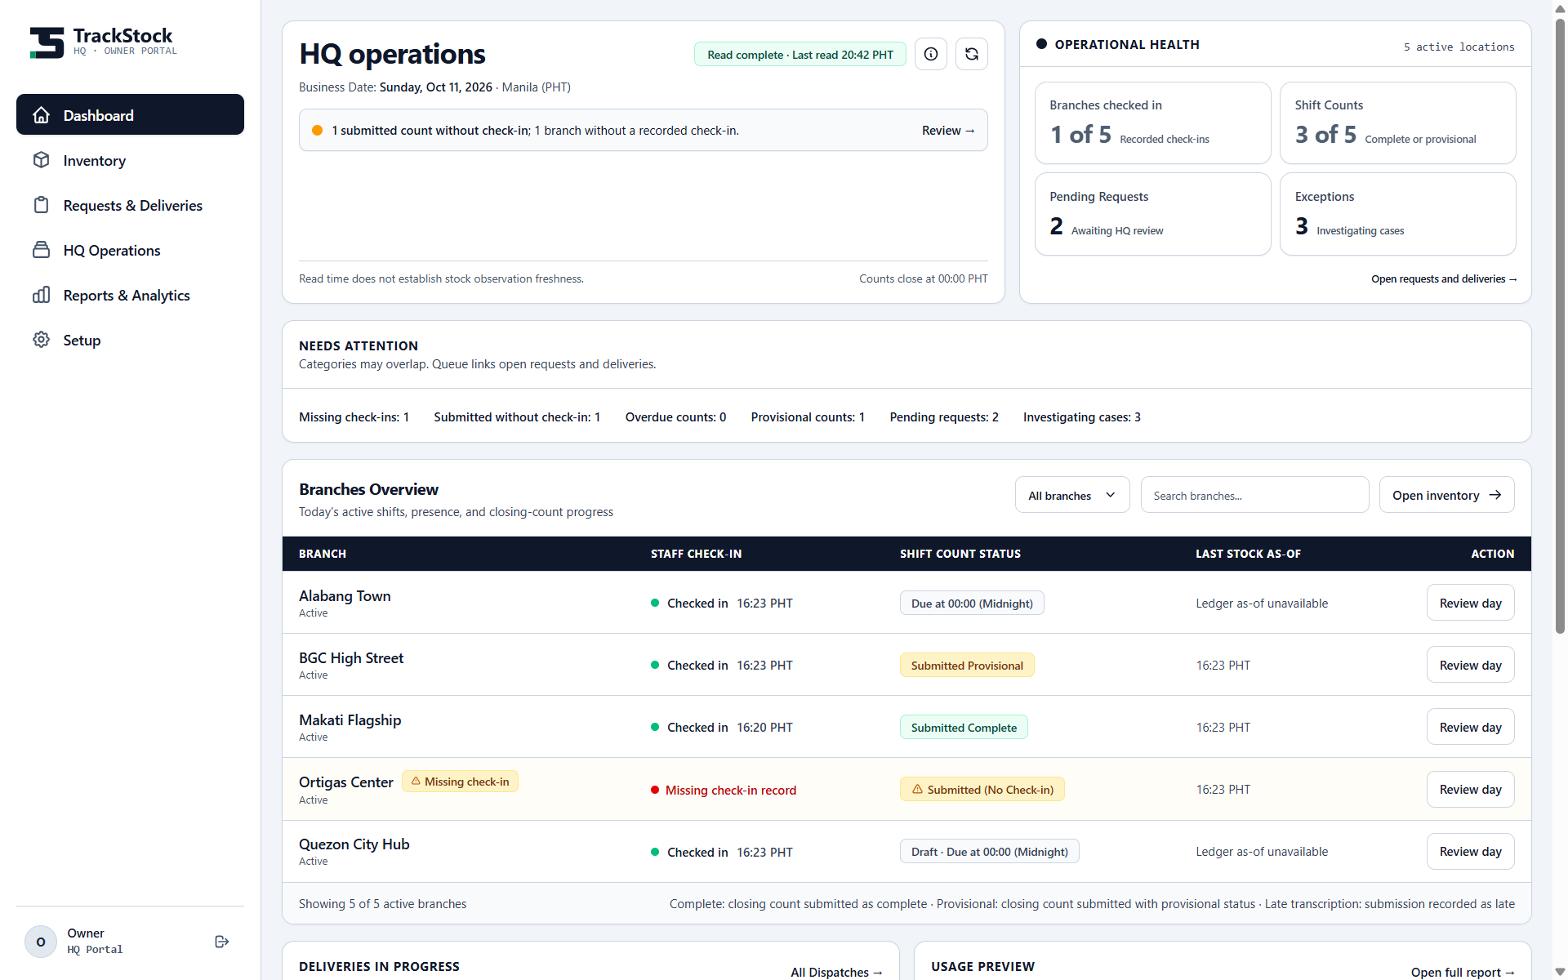Click the Setup gear icon

pos(42,340)
